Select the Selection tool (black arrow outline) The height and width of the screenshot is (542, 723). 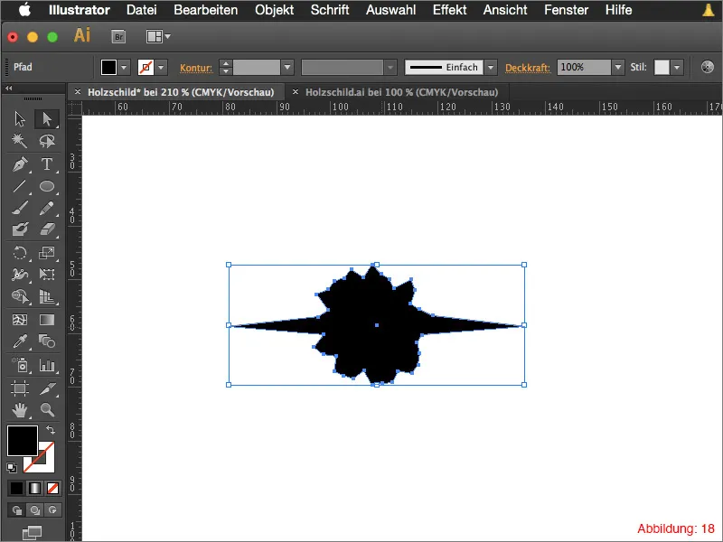20,119
